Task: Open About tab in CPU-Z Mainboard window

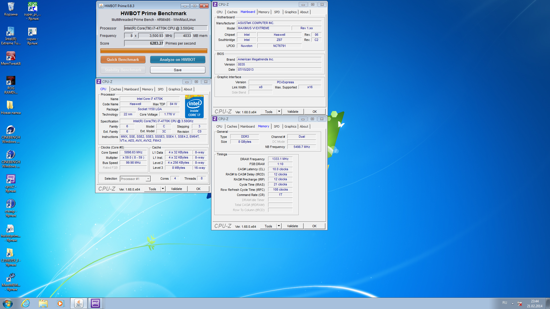Action: [x=304, y=12]
